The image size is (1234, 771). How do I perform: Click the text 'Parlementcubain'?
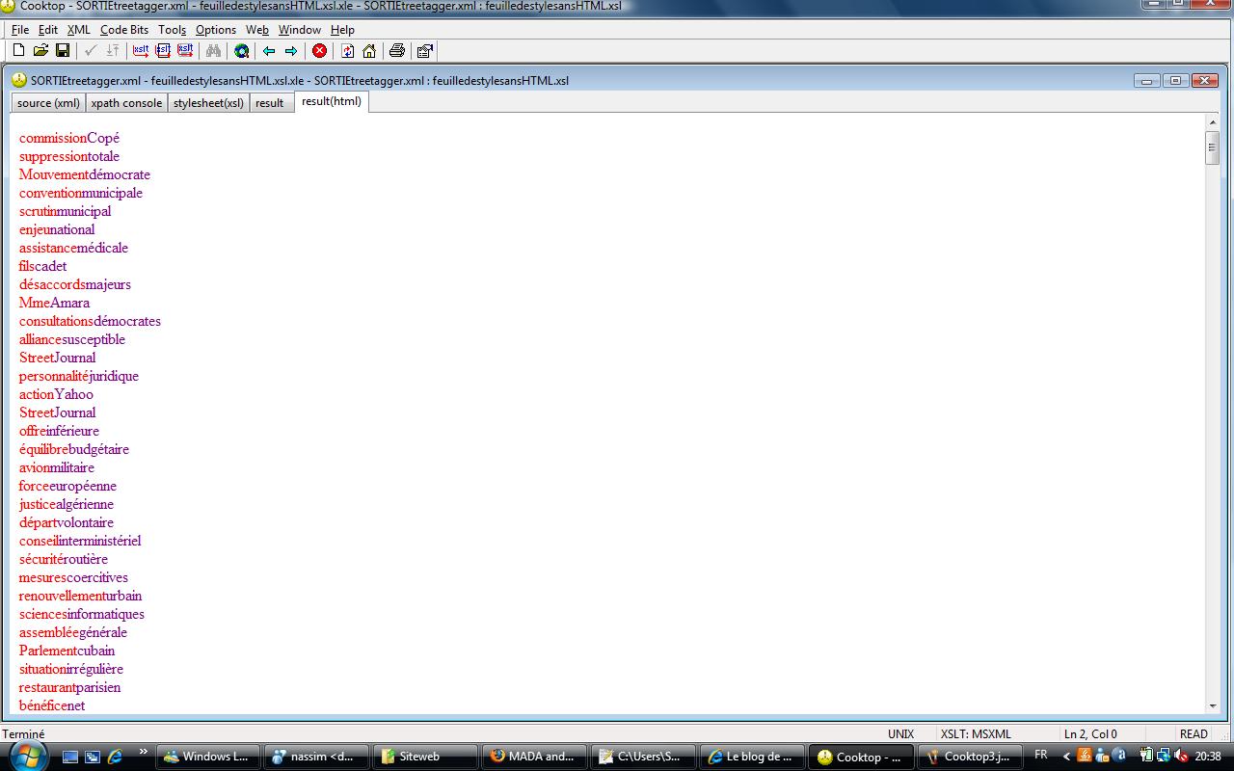point(67,651)
